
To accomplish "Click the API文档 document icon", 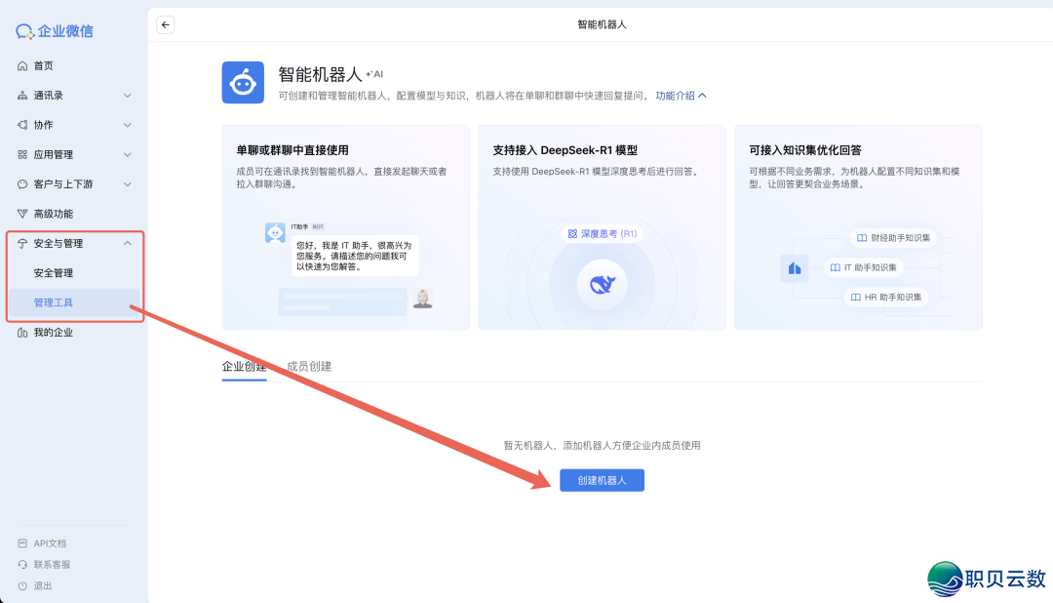I will pos(21,543).
